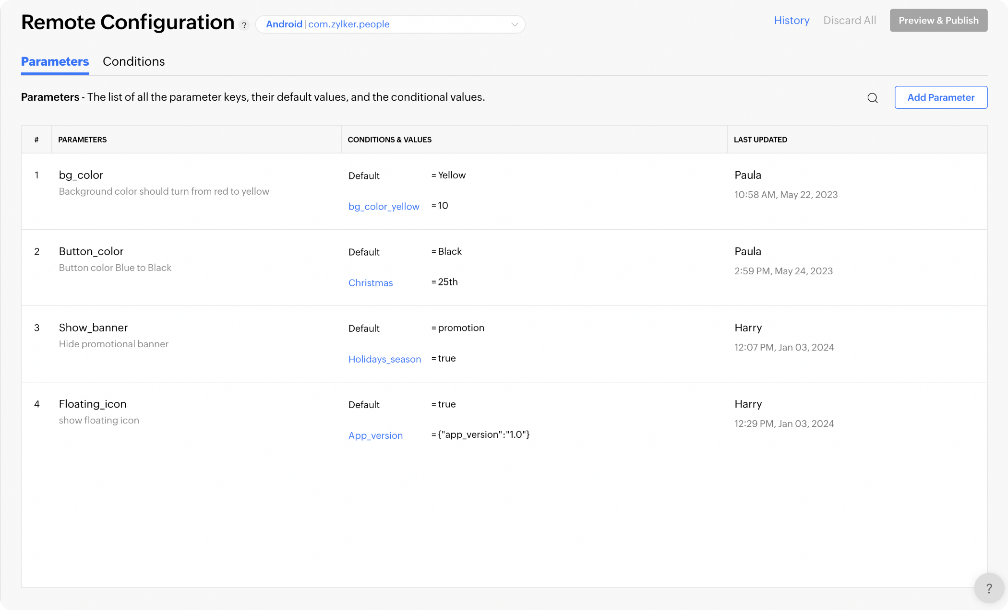Screen dimensions: 1008x610
Task: Click 'Paula' in the bg_color row
Action: pos(747,175)
